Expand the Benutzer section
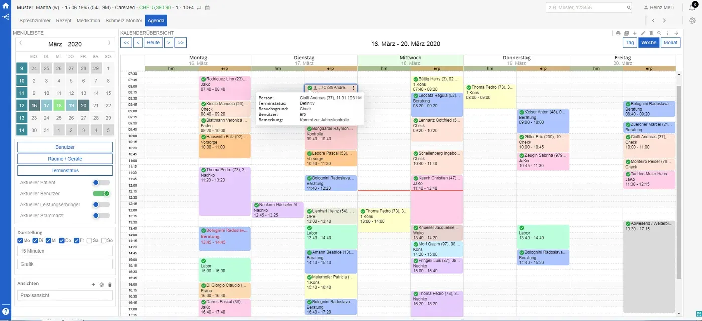Screen dimensions: 702x321 pos(65,147)
